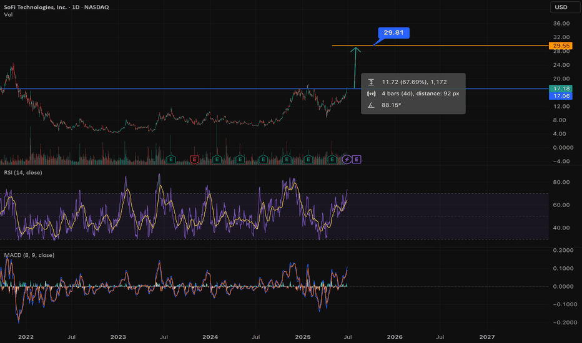Click the SoFi Technologies symbol title
The image size is (582, 343).
coord(56,7)
